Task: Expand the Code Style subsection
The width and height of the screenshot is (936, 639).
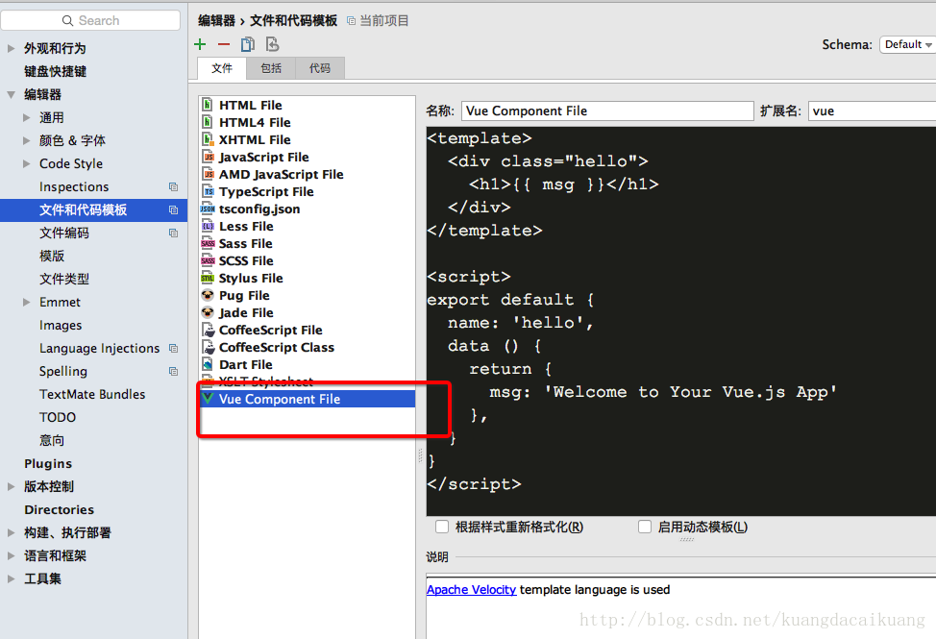Action: tap(26, 163)
